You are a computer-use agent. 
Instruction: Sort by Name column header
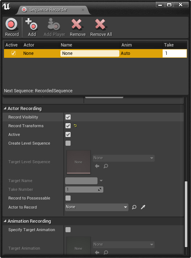(89, 45)
